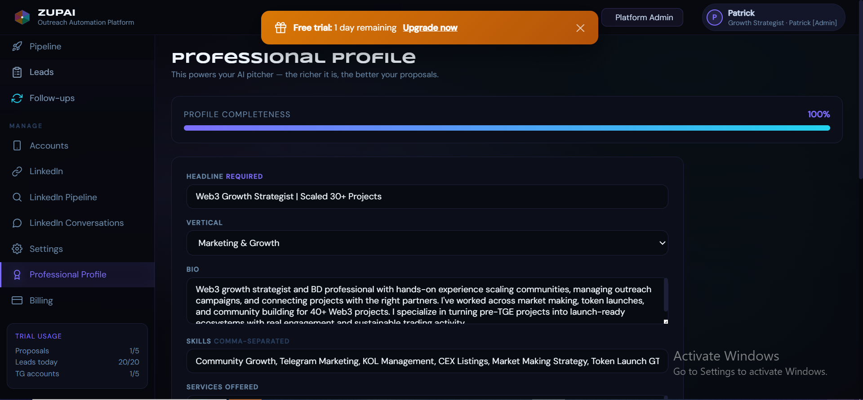Click the Pipeline rocket icon

17,47
